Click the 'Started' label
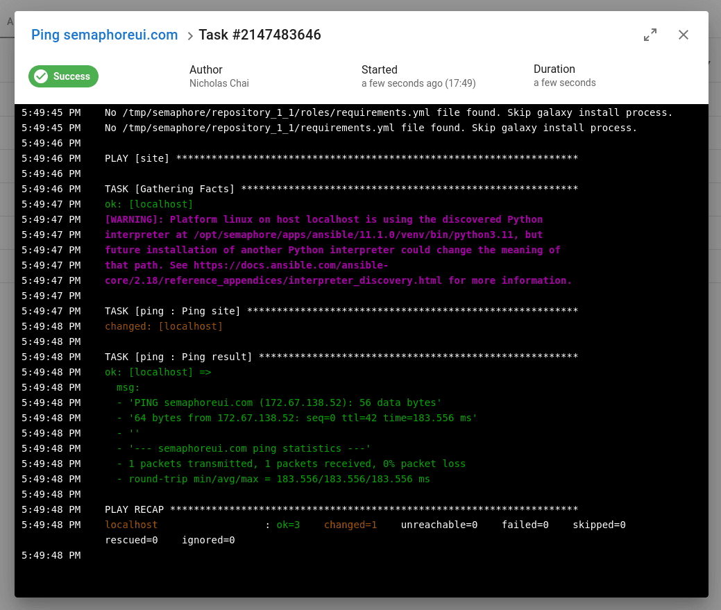 [380, 70]
